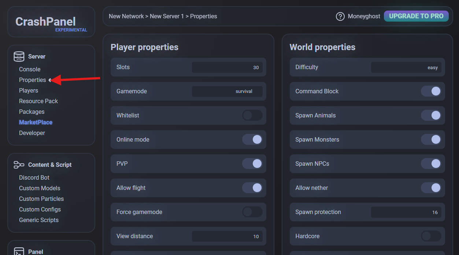Toggle Command Block off

click(x=431, y=91)
